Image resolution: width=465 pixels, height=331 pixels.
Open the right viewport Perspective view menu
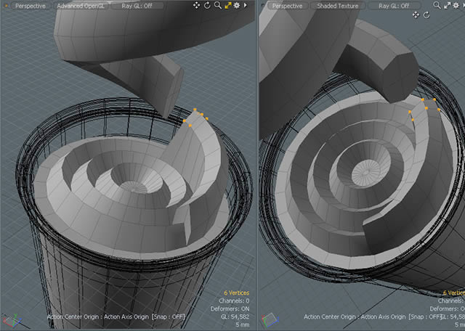[287, 6]
